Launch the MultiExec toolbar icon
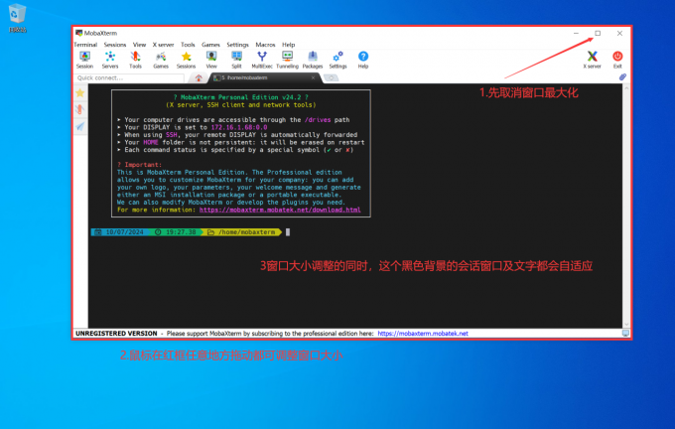 [x=262, y=60]
